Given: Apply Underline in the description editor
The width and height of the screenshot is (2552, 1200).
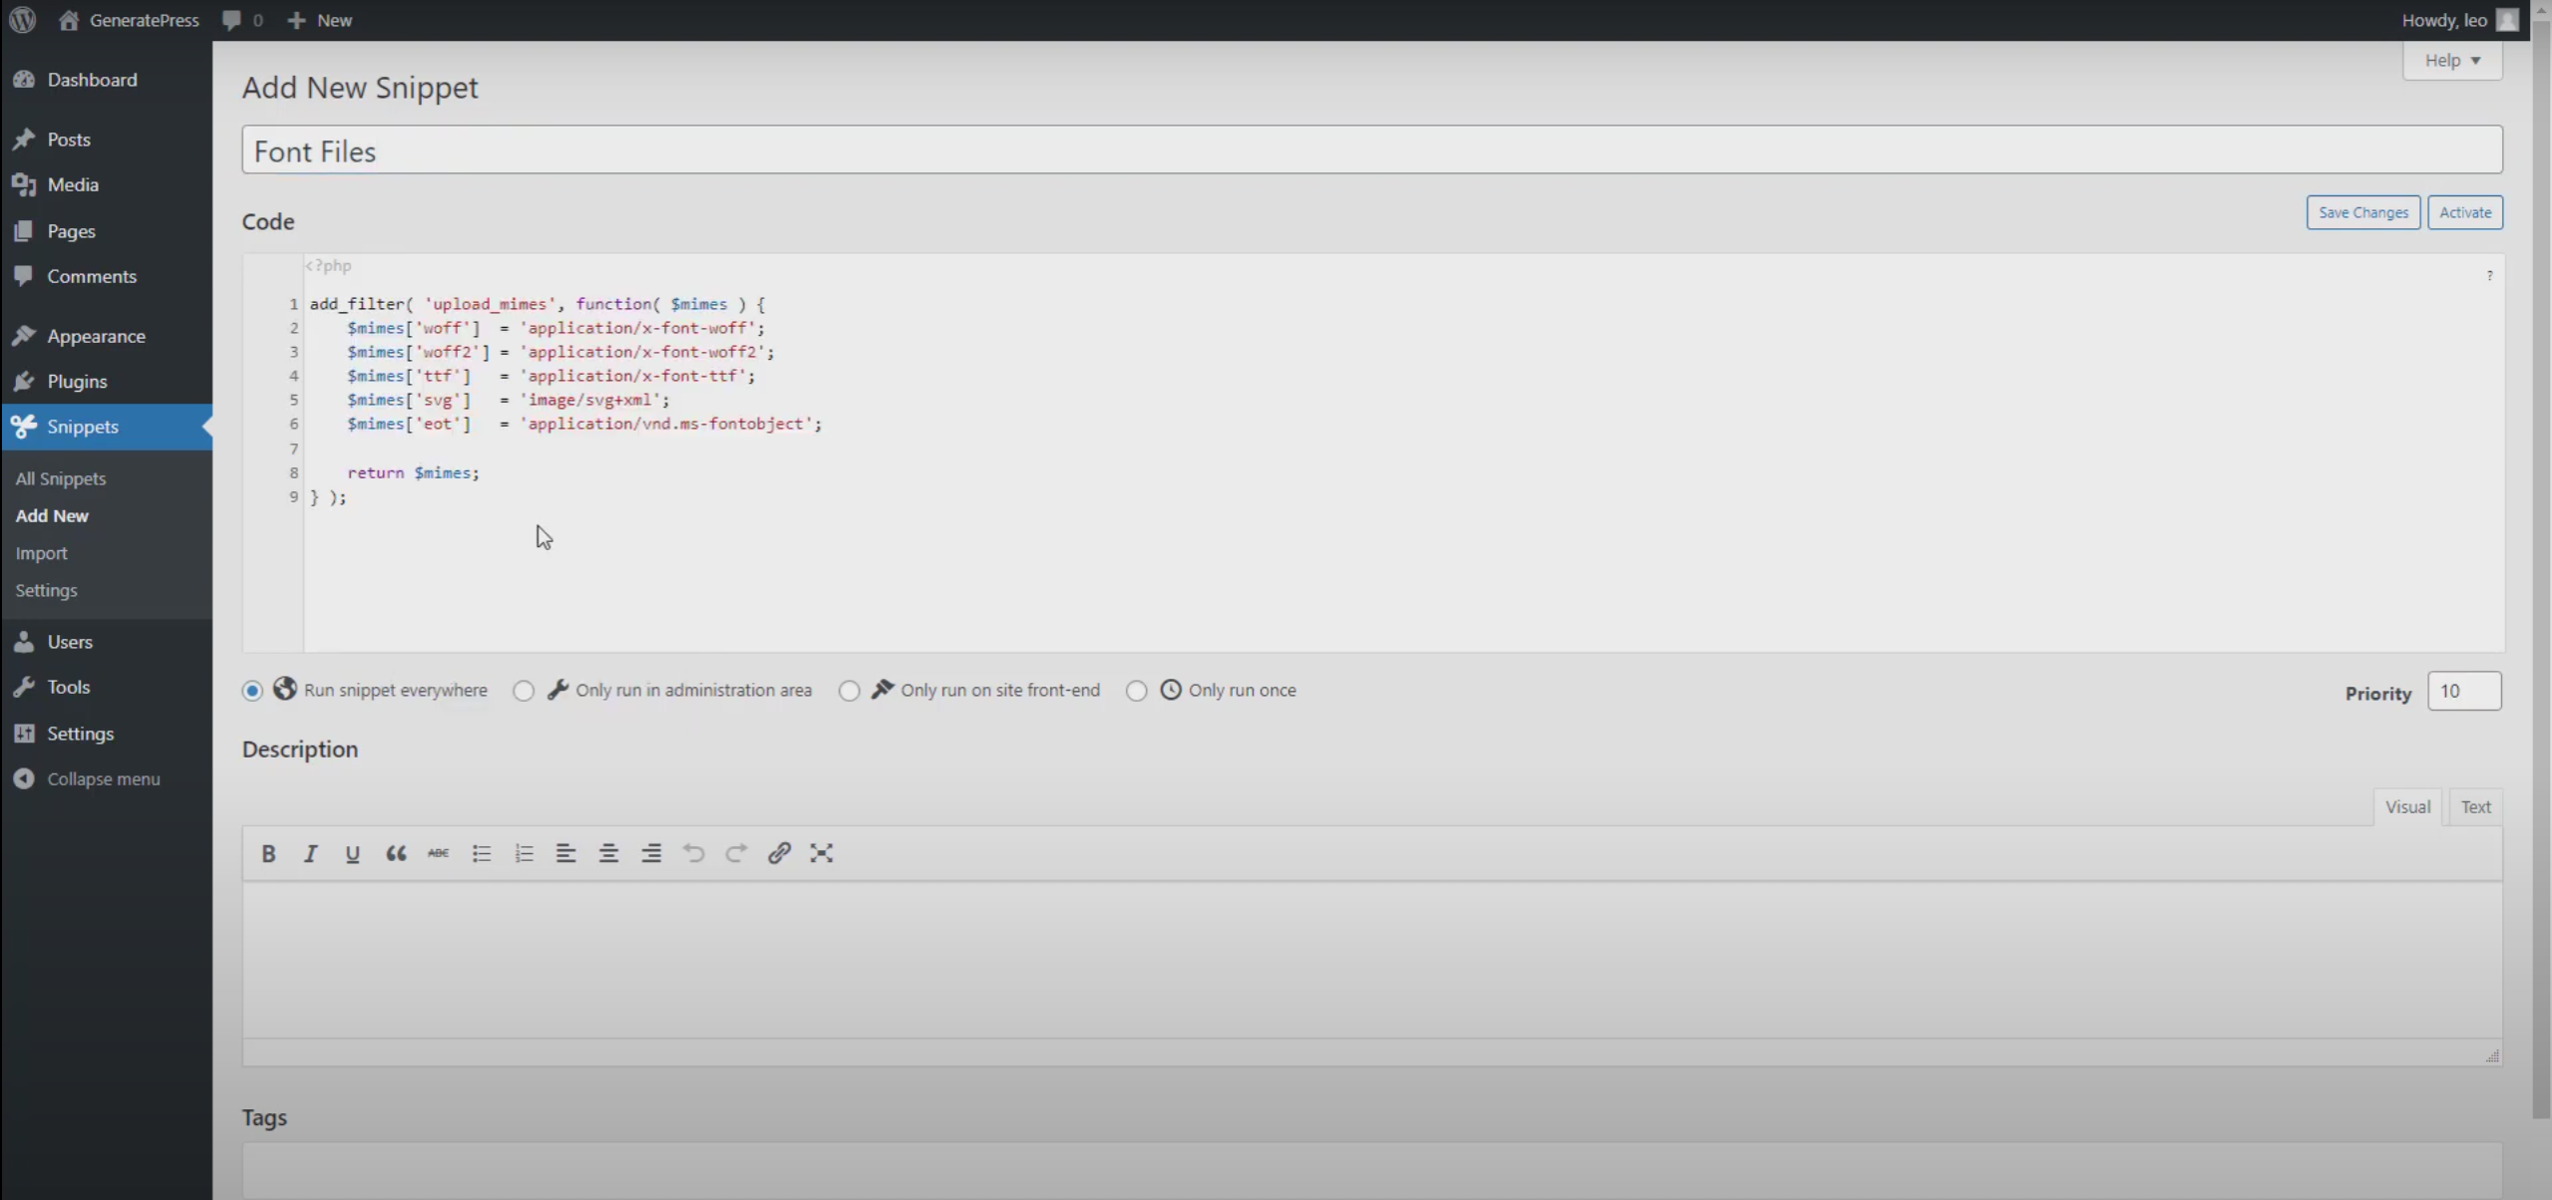Looking at the screenshot, I should [353, 853].
